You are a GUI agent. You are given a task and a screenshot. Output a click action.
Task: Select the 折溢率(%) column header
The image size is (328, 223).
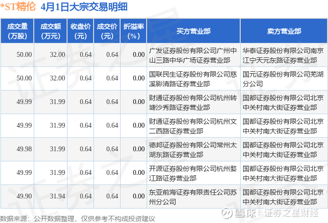tap(134, 31)
